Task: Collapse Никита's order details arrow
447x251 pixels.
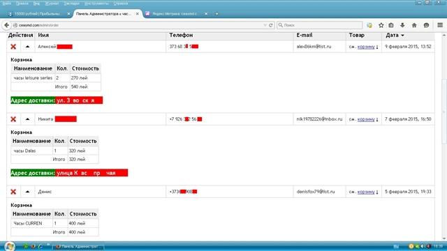Action: (27, 119)
